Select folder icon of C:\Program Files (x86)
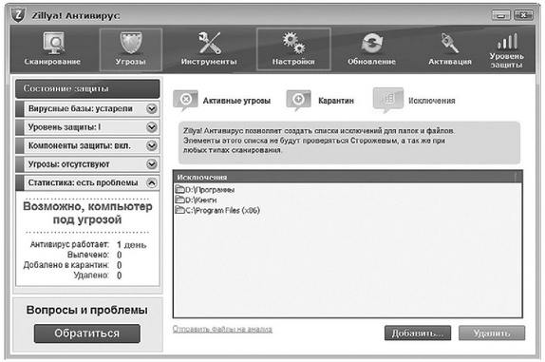545x362 pixels. (x=180, y=210)
